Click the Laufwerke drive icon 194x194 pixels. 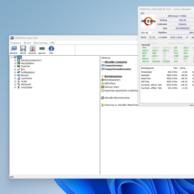(x=18, y=78)
